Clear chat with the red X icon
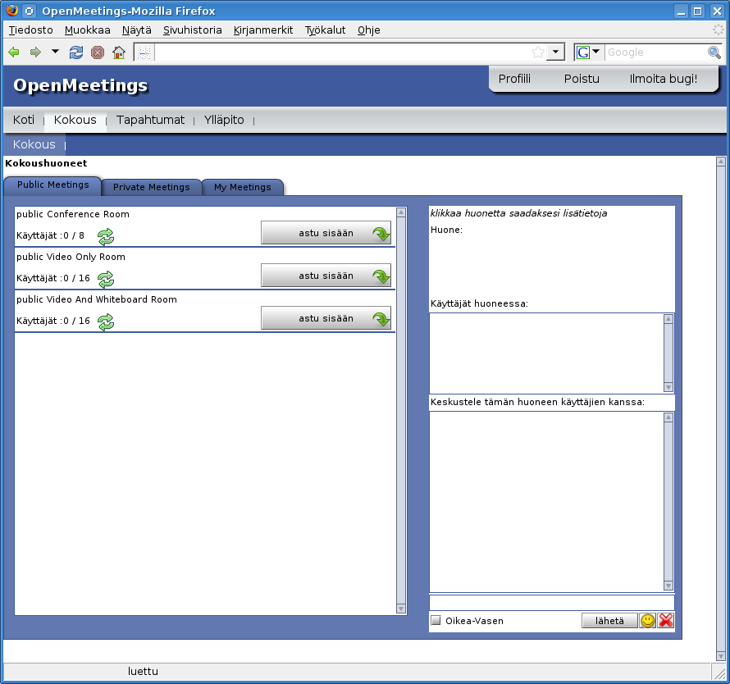The width and height of the screenshot is (730, 684). (x=666, y=620)
